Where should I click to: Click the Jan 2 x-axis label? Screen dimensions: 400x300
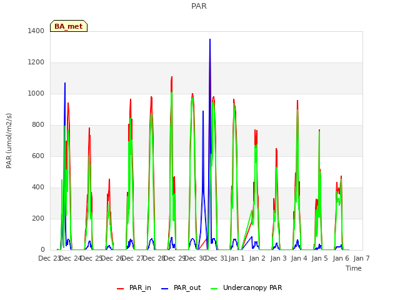[257, 258]
